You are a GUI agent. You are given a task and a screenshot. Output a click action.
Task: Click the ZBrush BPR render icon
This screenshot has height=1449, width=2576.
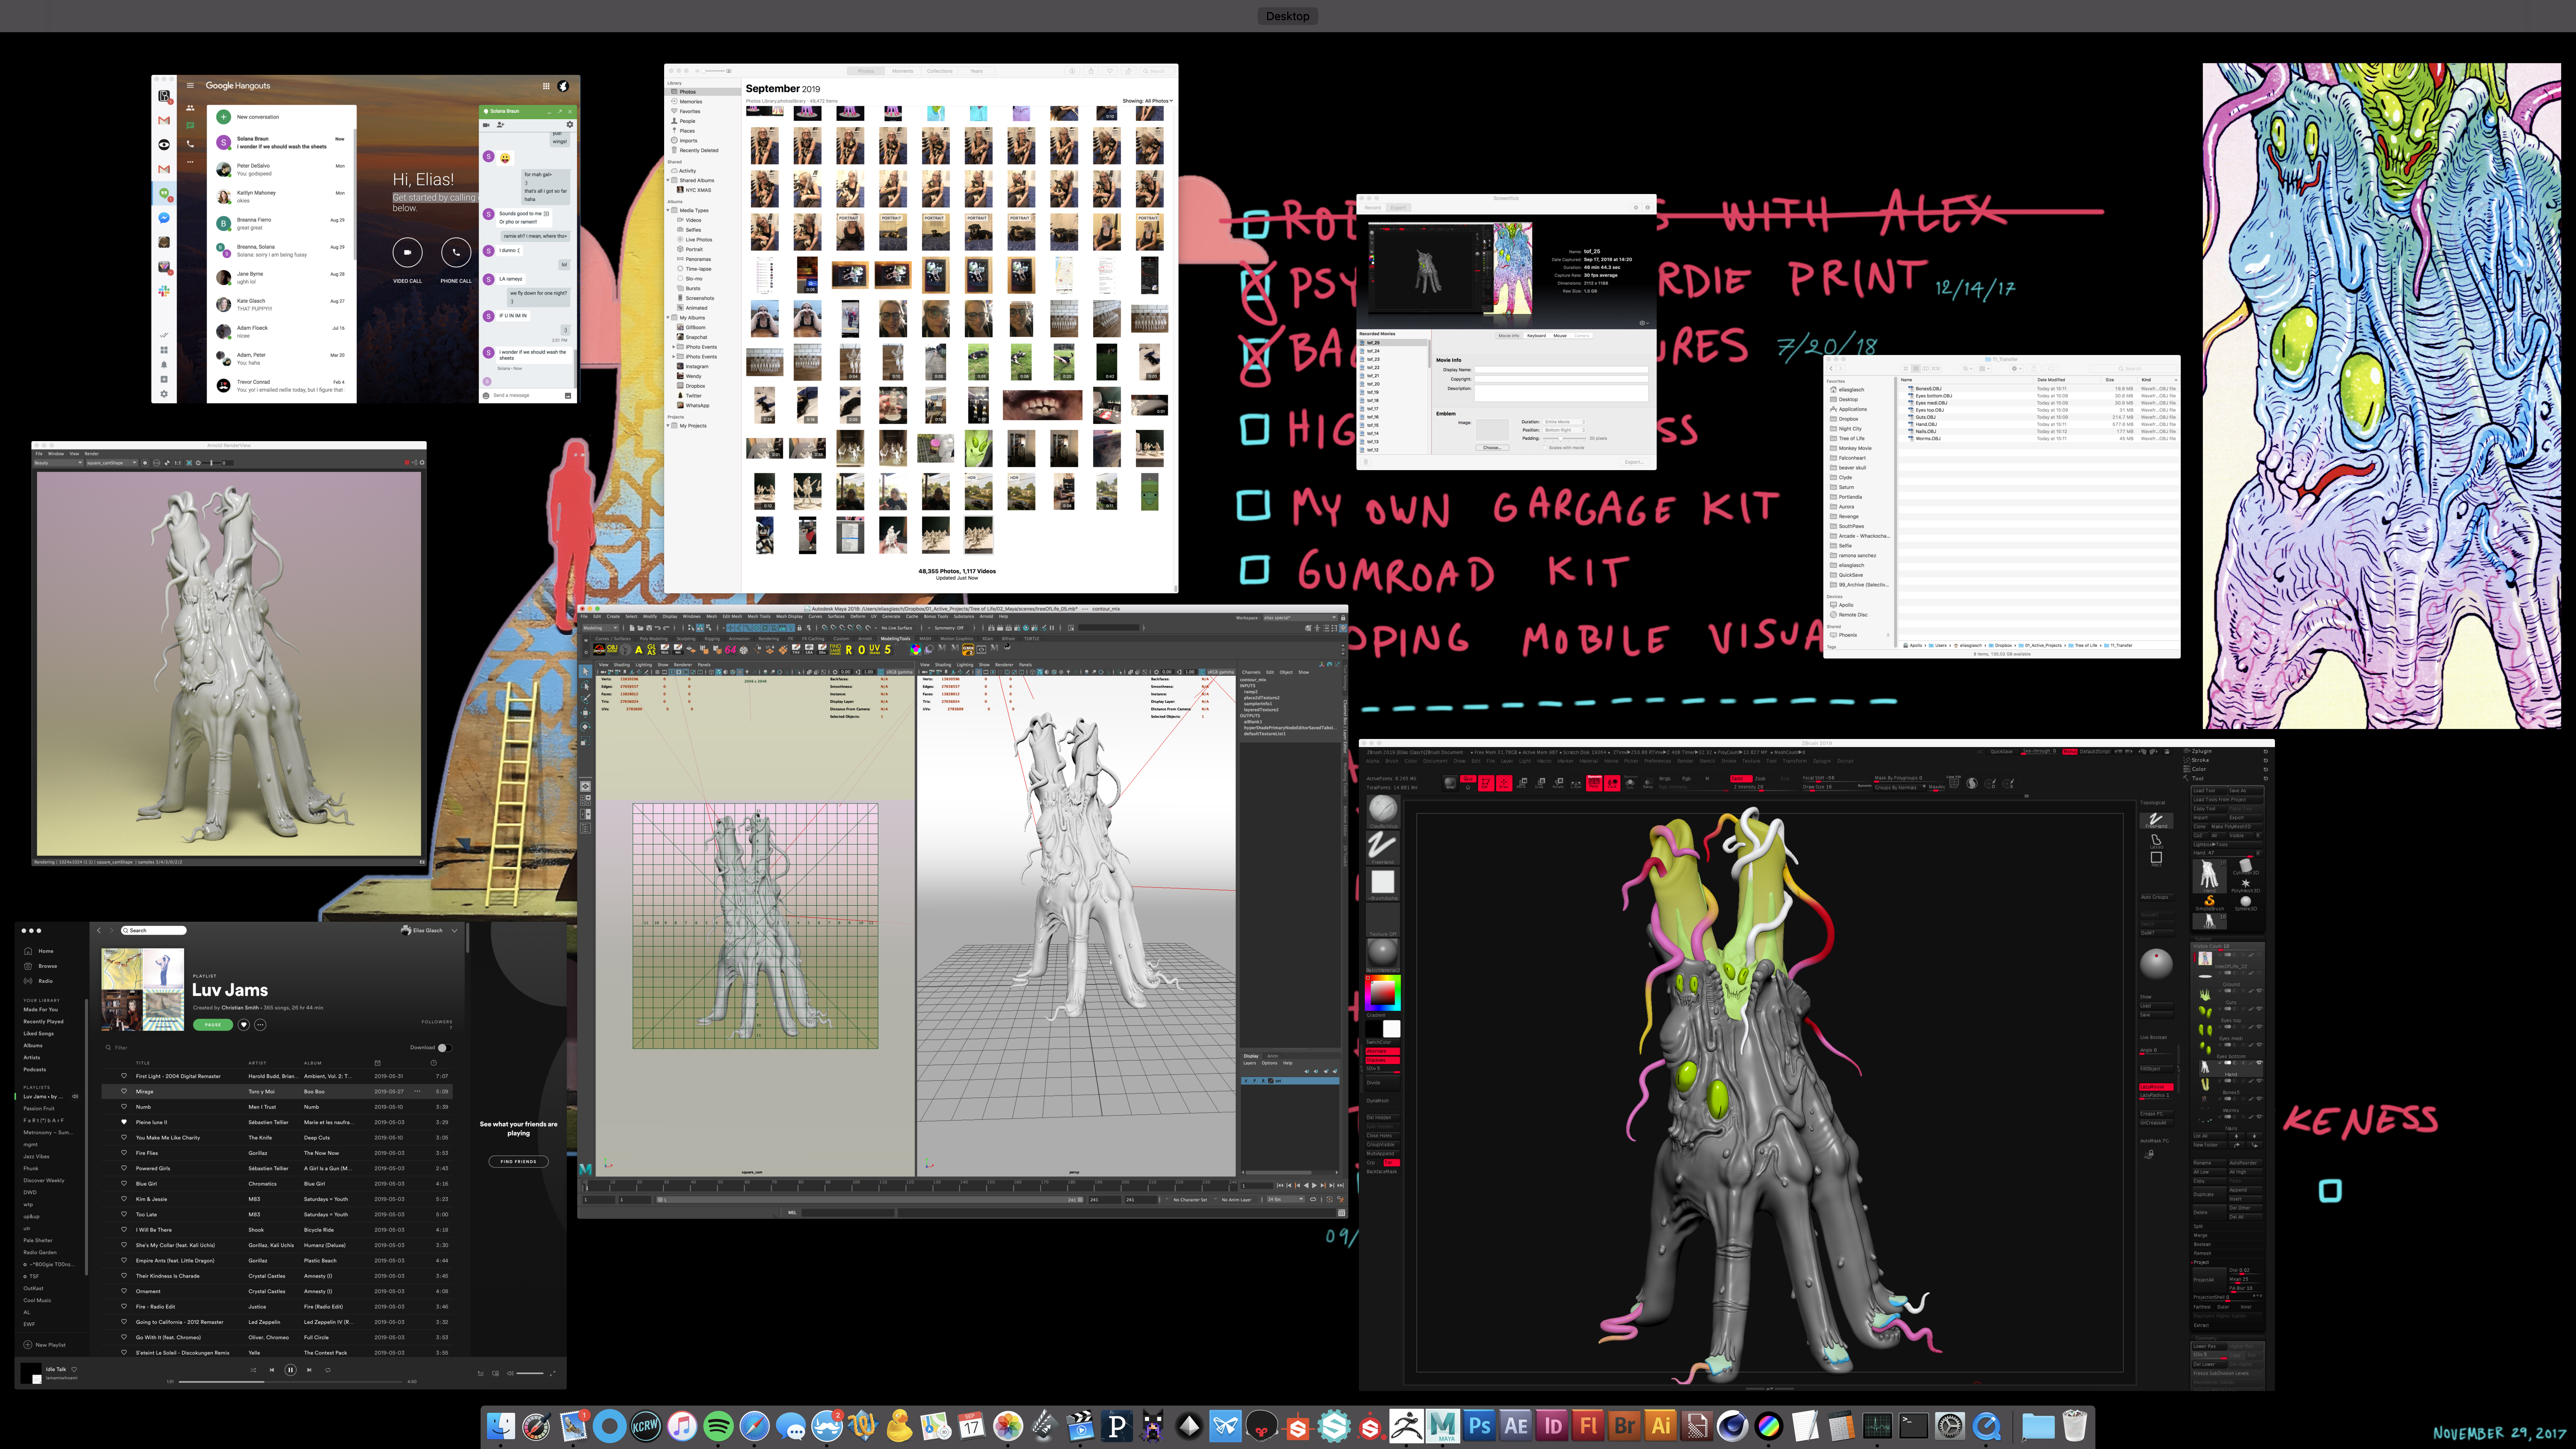[x=1450, y=783]
